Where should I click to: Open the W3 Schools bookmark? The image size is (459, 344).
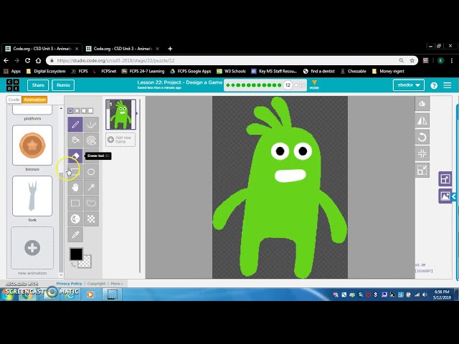tap(231, 71)
